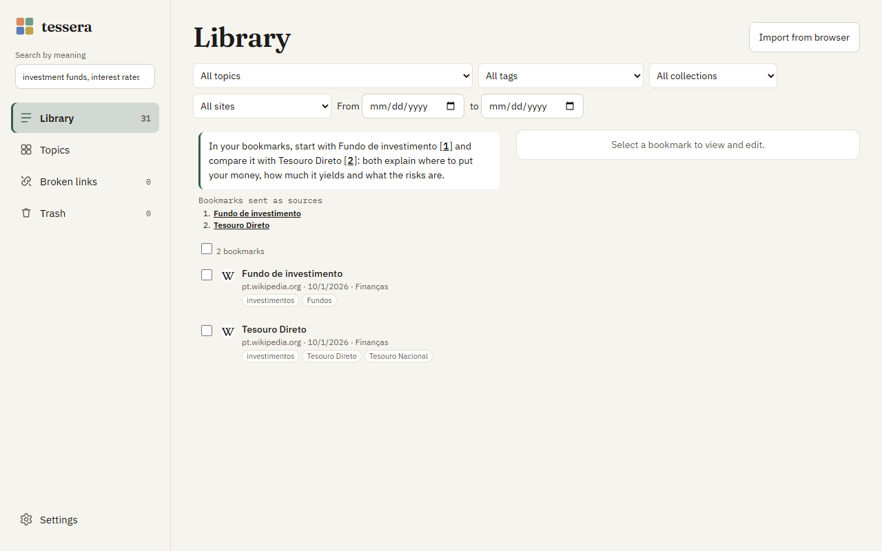Click the Library count 31

click(145, 118)
